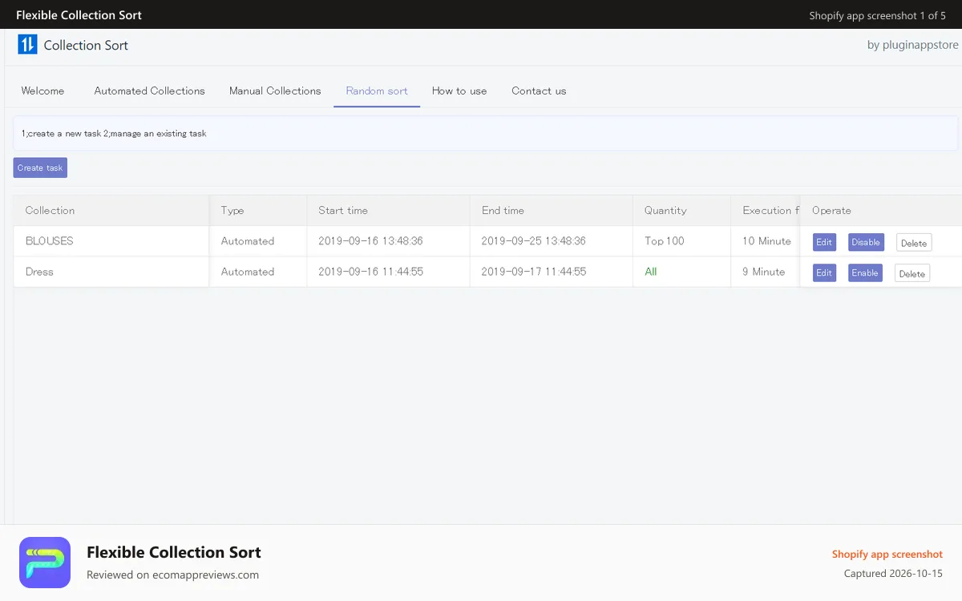
Task: Click the Collection Sort logo icon
Action: tap(27, 45)
